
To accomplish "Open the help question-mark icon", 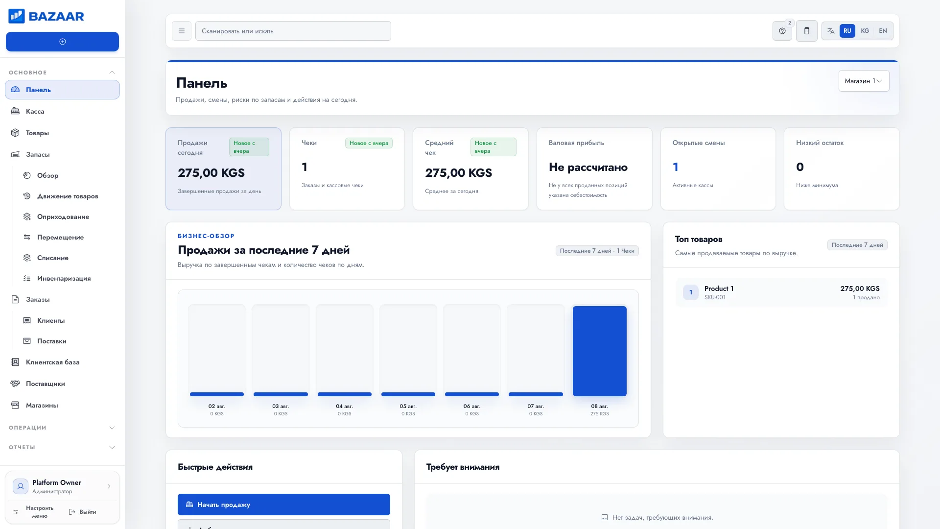I will (782, 31).
